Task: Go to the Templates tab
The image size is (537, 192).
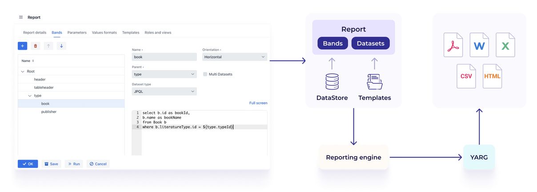Action: click(x=131, y=32)
